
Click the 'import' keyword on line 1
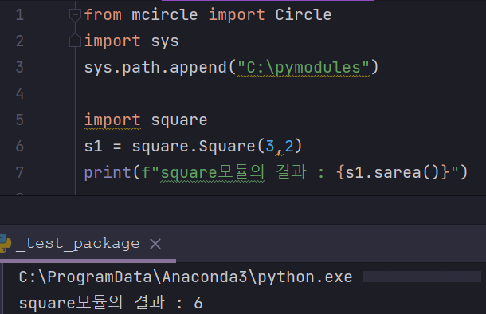237,15
